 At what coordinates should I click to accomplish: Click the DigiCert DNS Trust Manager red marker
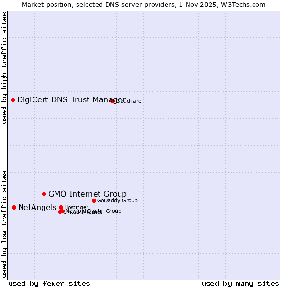[x=13, y=99]
